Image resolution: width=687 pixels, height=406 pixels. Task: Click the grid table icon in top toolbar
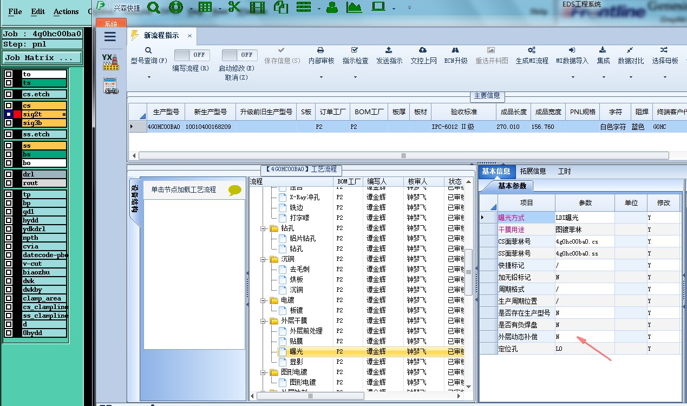205,7
